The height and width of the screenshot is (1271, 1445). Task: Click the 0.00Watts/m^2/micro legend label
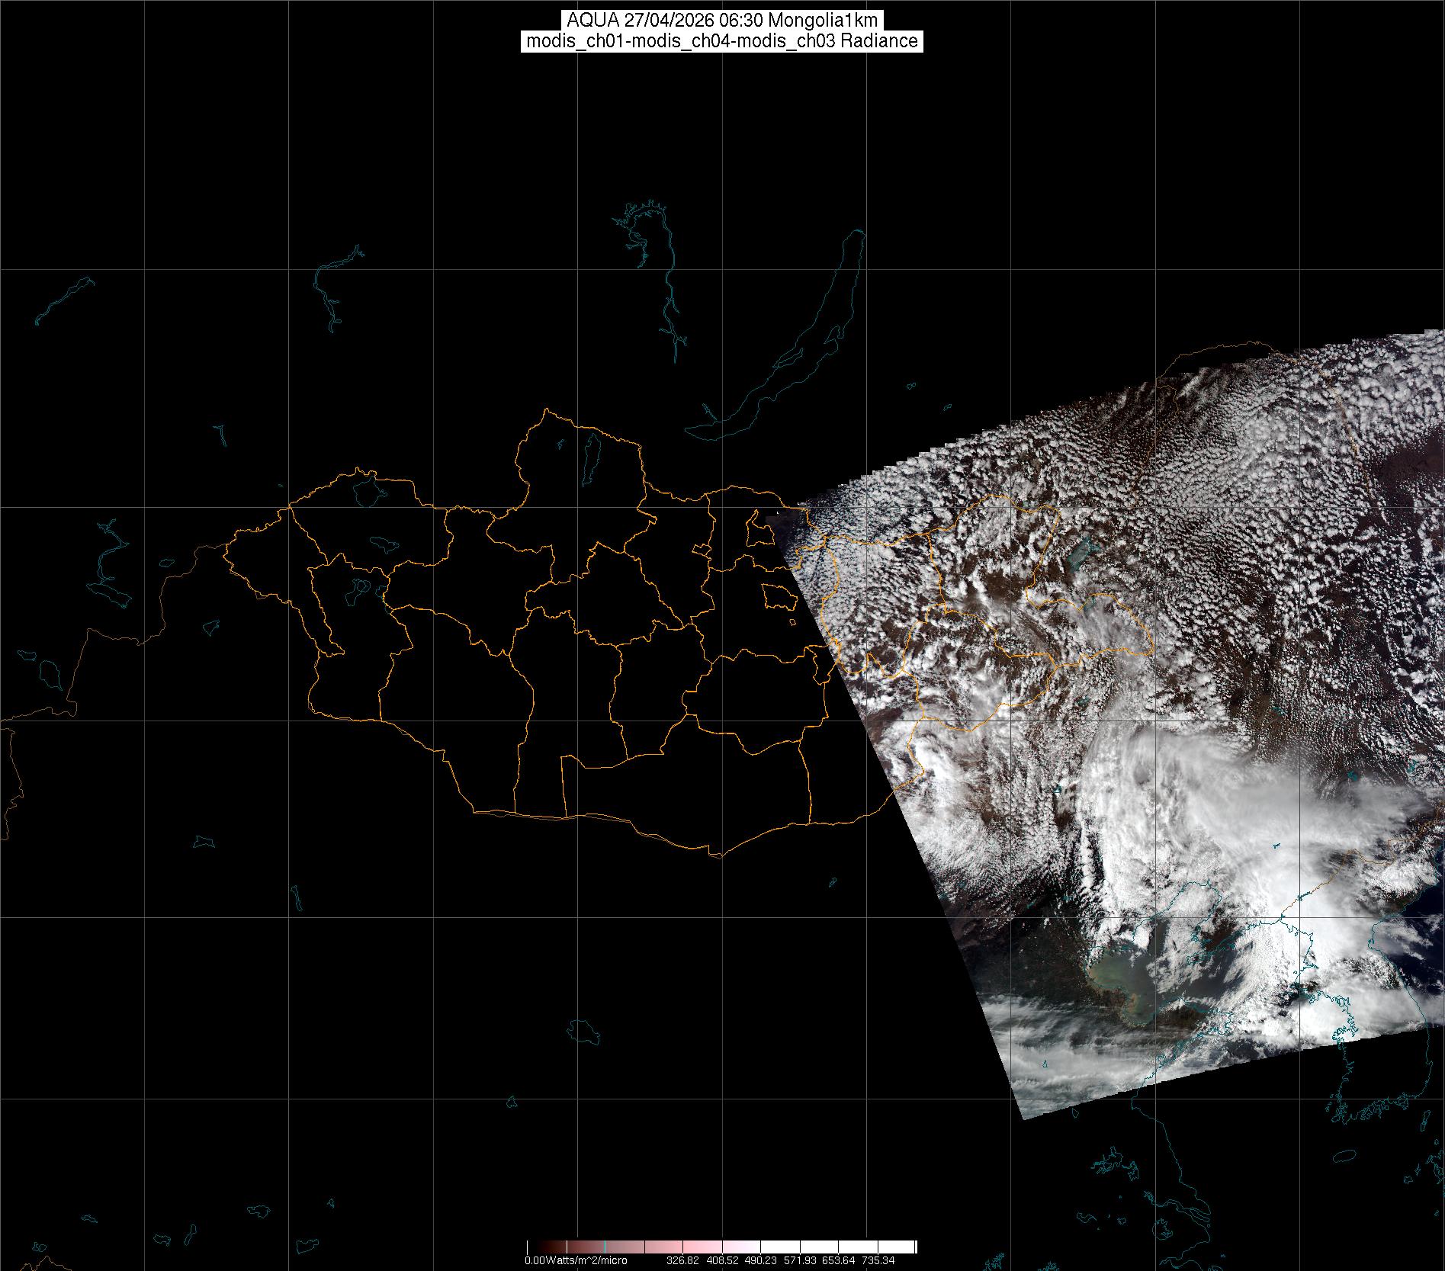[576, 1260]
